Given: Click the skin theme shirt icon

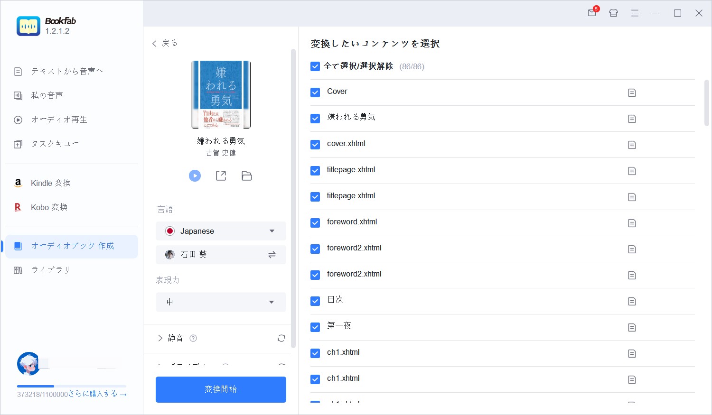Looking at the screenshot, I should pos(613,13).
